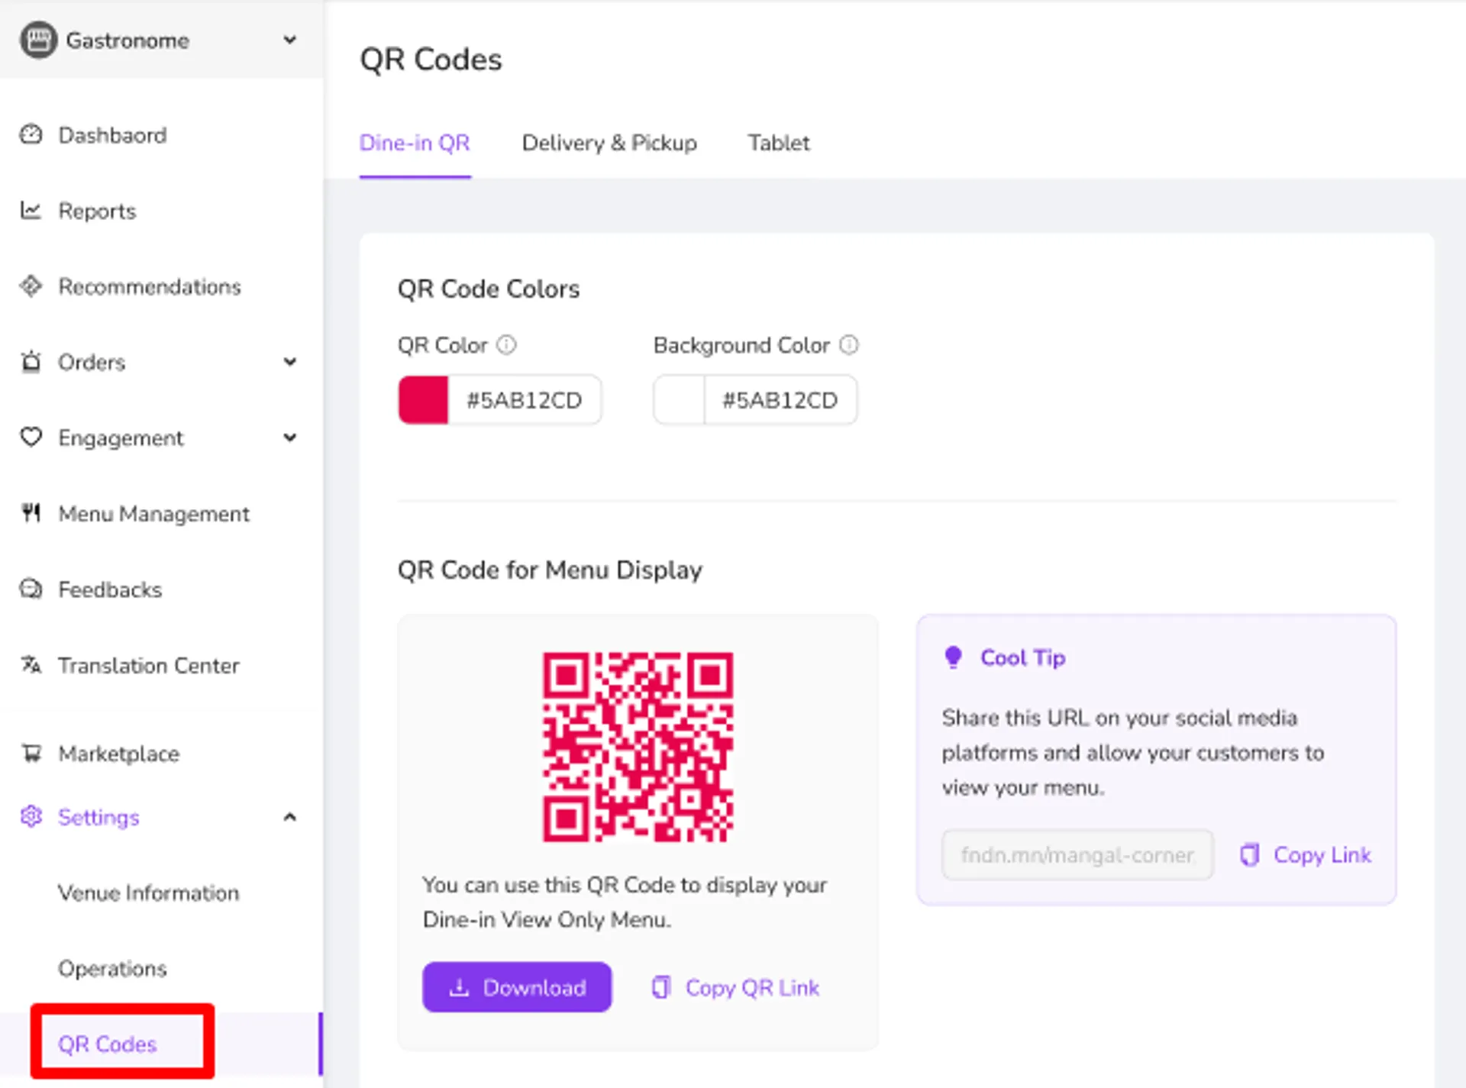Switch to the Tablet tab
This screenshot has width=1466, height=1088.
778,143
